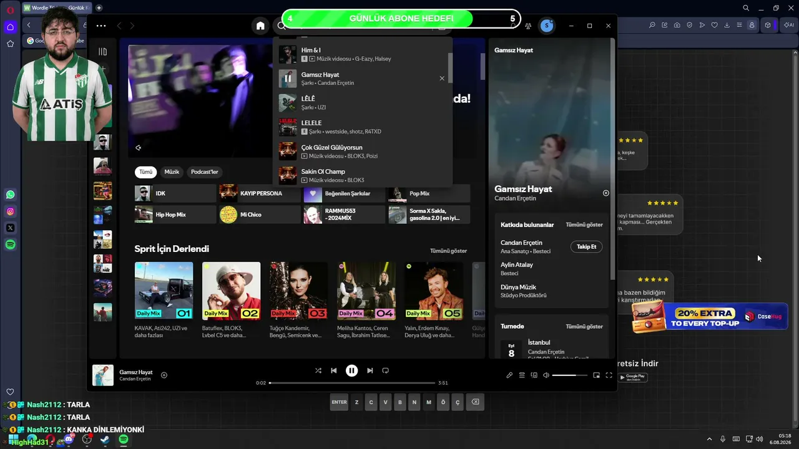Screen dimensions: 799x449
Task: Open Daily Mix 03 cover
Action: pyautogui.click(x=298, y=291)
